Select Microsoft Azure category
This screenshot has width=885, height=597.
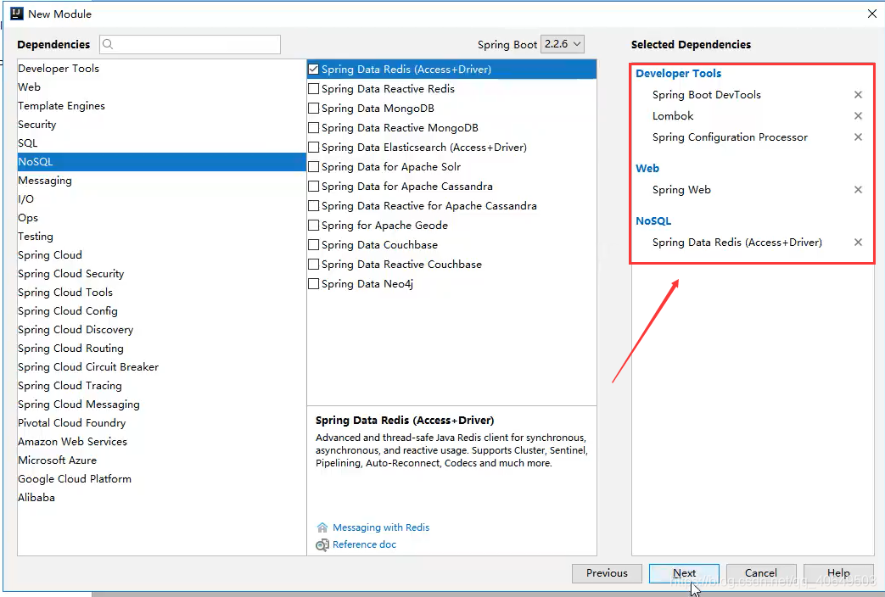click(x=161, y=460)
